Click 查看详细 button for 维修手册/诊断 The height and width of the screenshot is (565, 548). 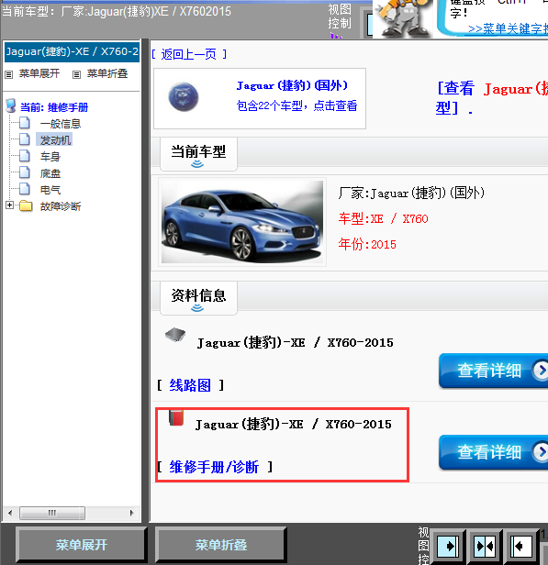tap(493, 452)
